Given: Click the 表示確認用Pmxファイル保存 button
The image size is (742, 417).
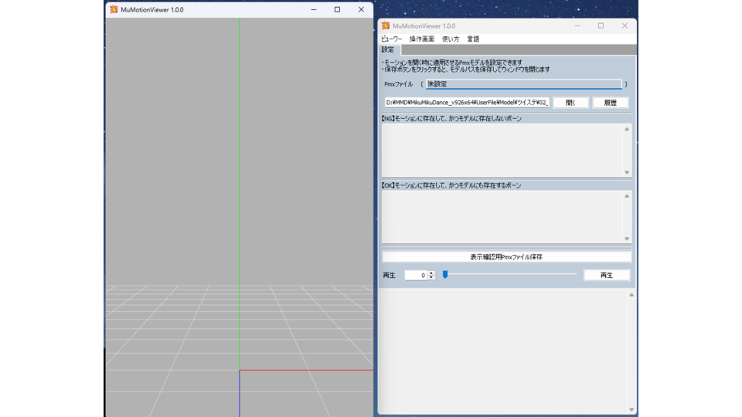Looking at the screenshot, I should click(x=506, y=256).
